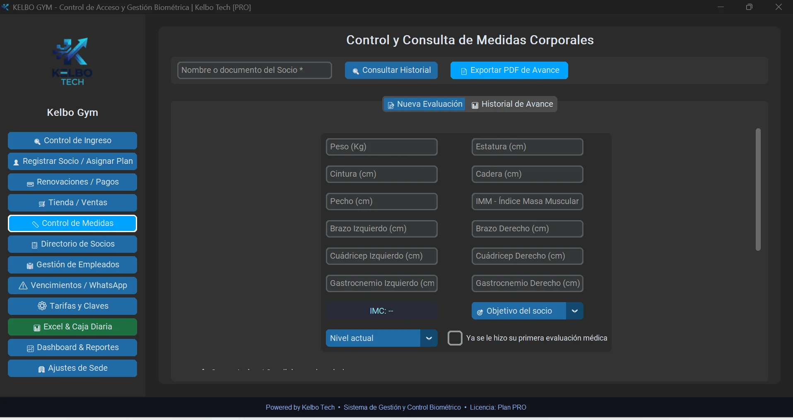This screenshot has width=793, height=420.
Task: Click the footer Licencia: Plan PRO text
Action: (498, 408)
